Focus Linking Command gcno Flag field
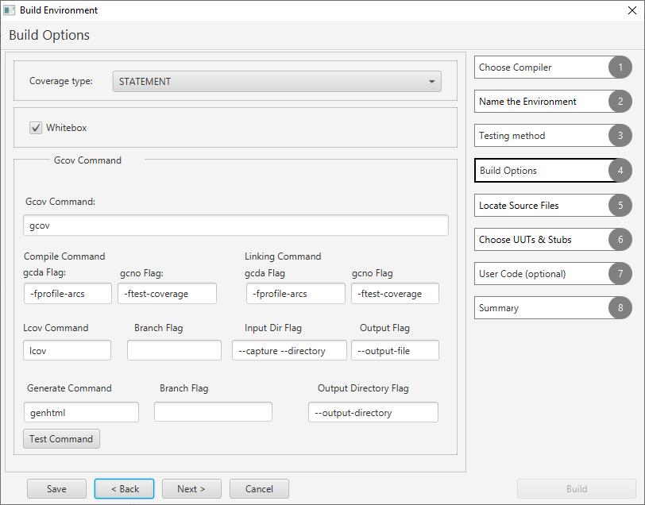This screenshot has height=505, width=645. coord(395,294)
